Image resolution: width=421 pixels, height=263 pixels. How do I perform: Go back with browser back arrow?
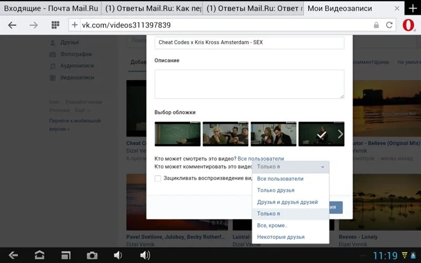tap(12, 25)
